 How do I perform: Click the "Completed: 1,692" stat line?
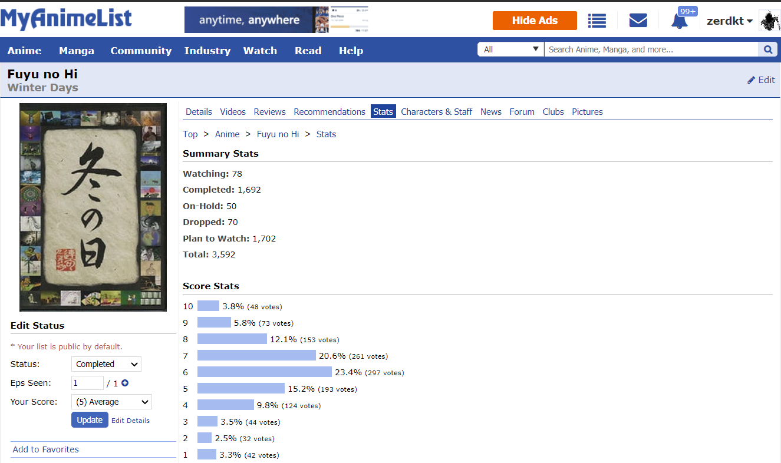coord(222,190)
